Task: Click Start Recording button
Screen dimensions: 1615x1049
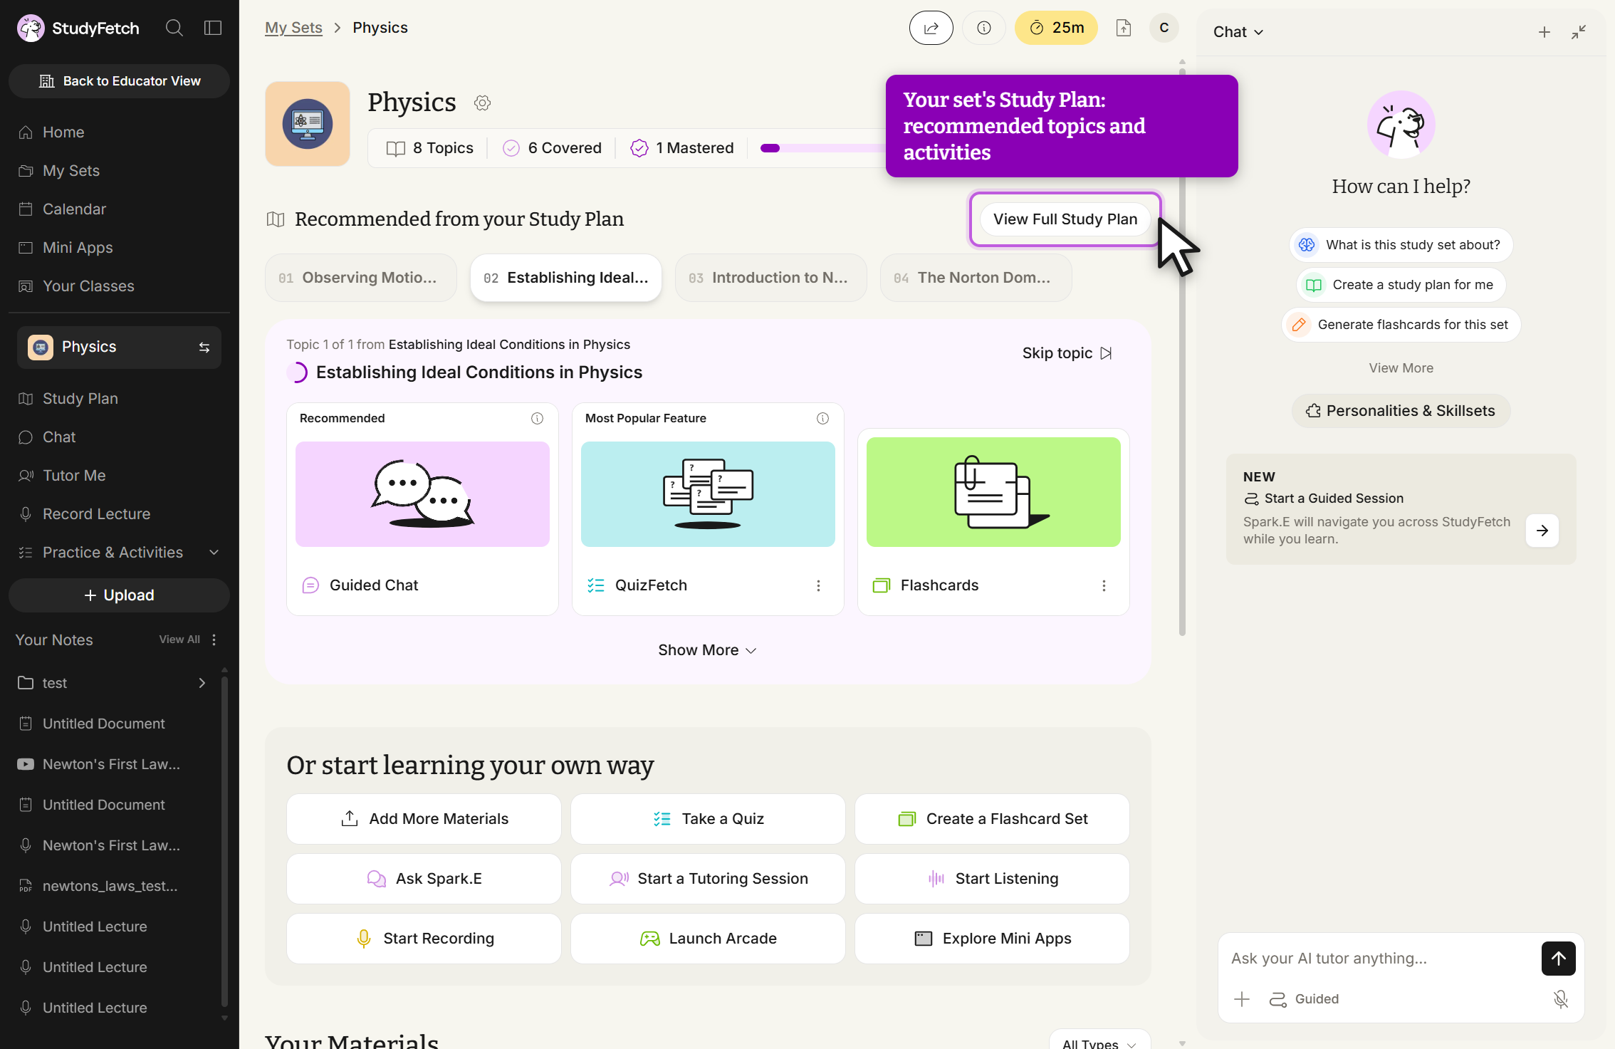Action: (424, 939)
